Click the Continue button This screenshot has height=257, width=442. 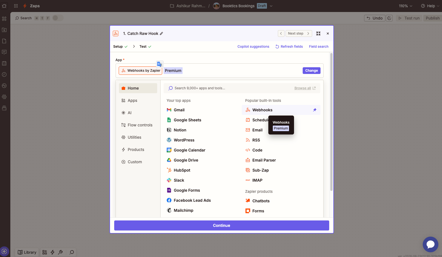pos(221,225)
